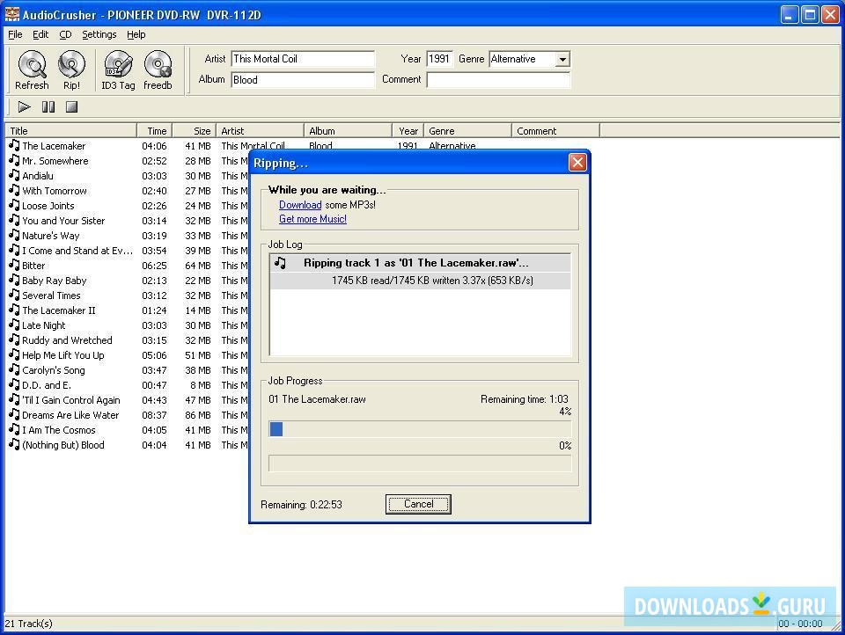Click the Comment column header
The width and height of the screenshot is (845, 635).
555,131
